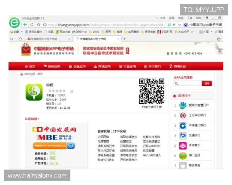Toggle the sidebar panel icon left of tabs
Image resolution: width=232 pixels, height=185 pixels.
click(12, 39)
